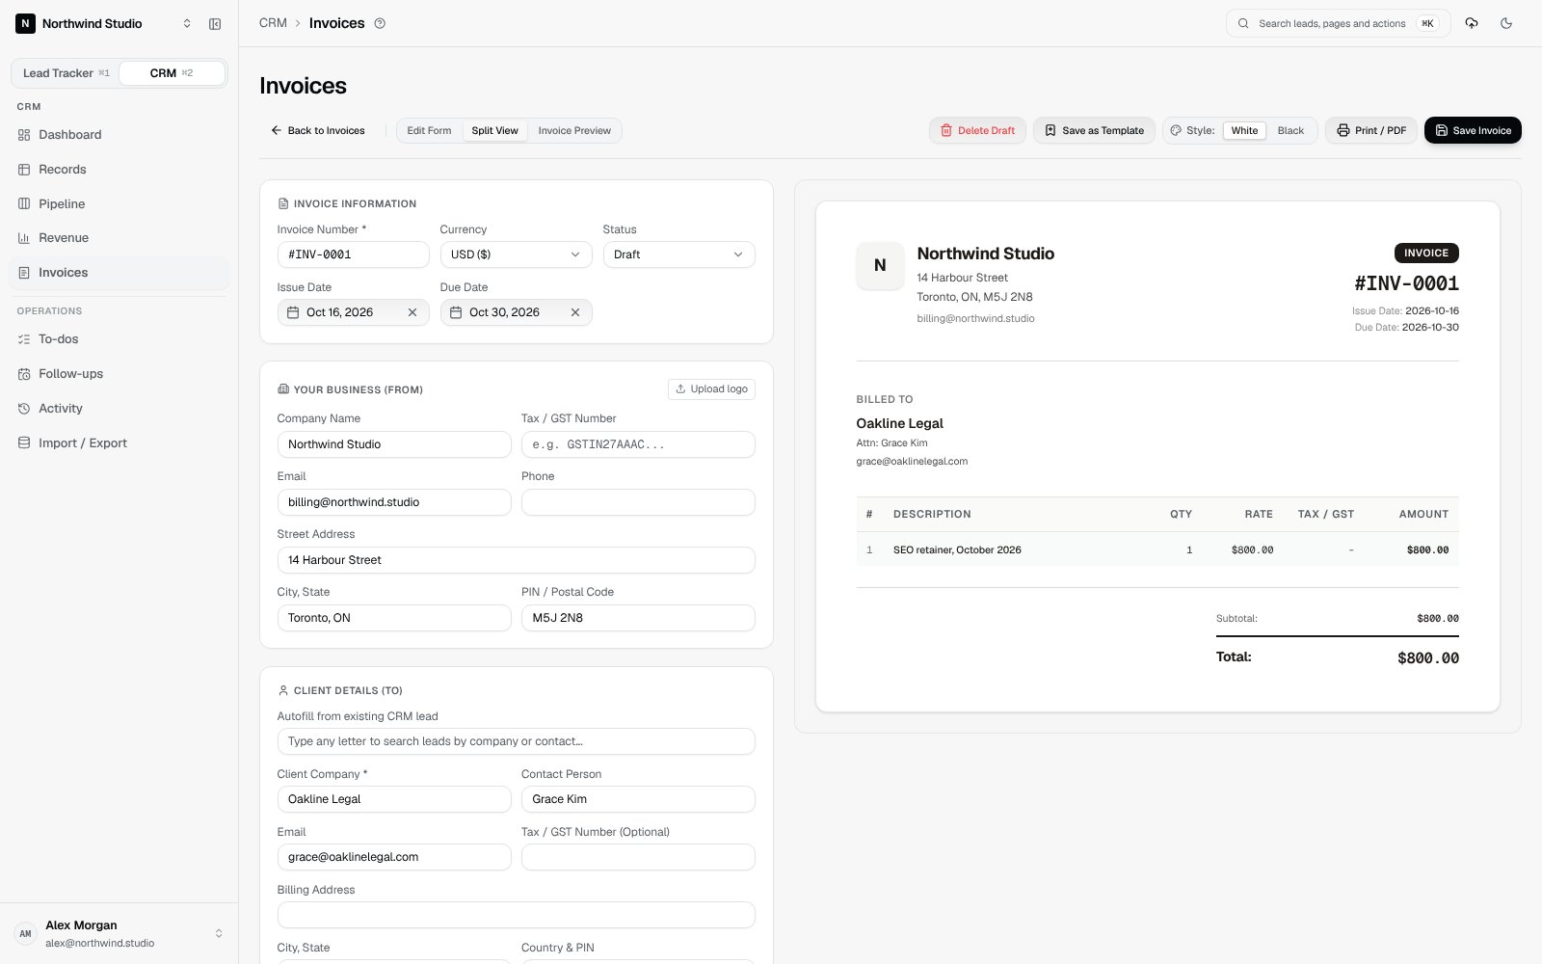Viewport: 1542px width, 964px height.
Task: Click Delete Draft button
Action: pos(977,131)
